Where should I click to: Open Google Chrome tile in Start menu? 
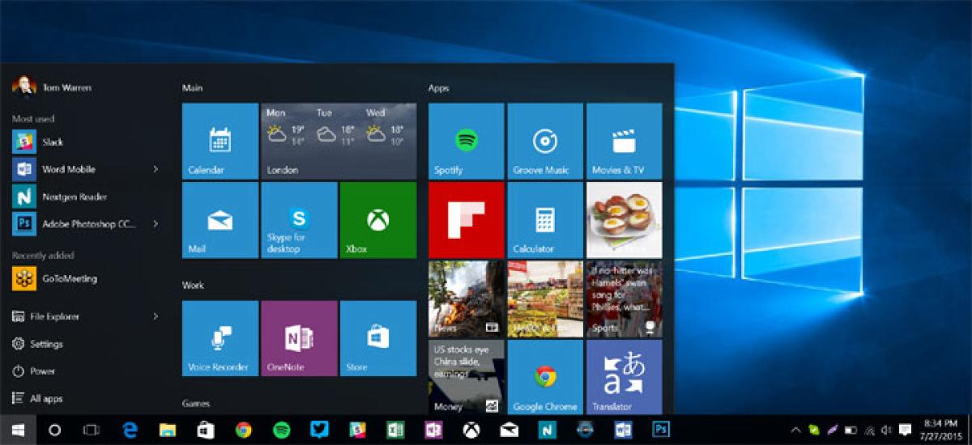545,377
